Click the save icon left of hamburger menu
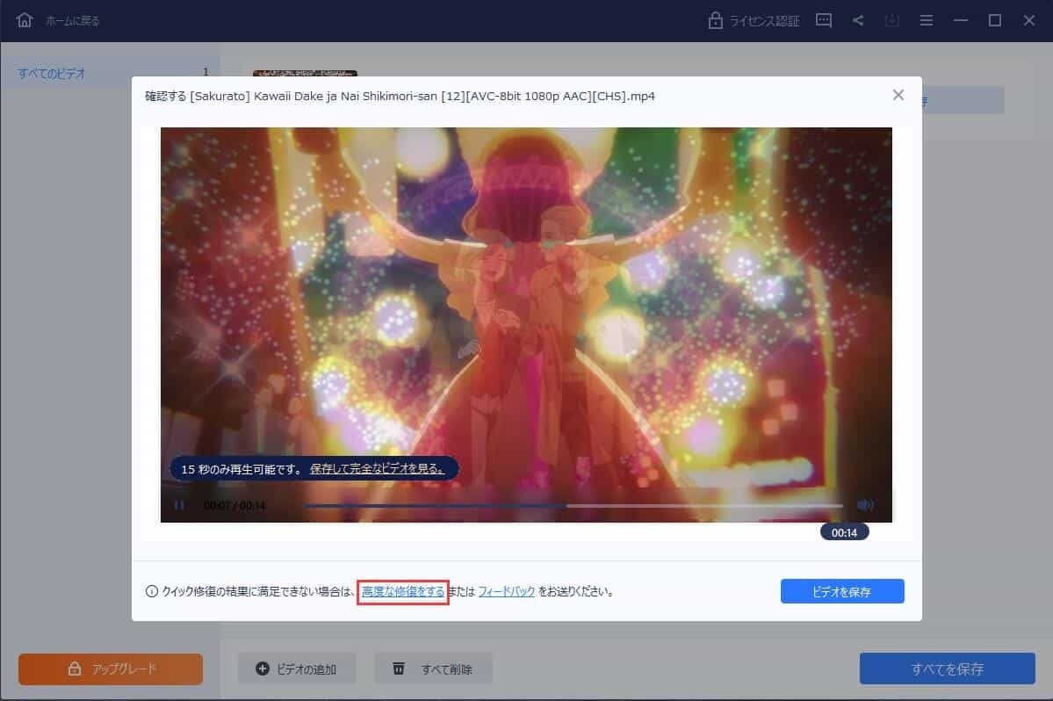Viewport: 1053px width, 701px height. click(891, 20)
